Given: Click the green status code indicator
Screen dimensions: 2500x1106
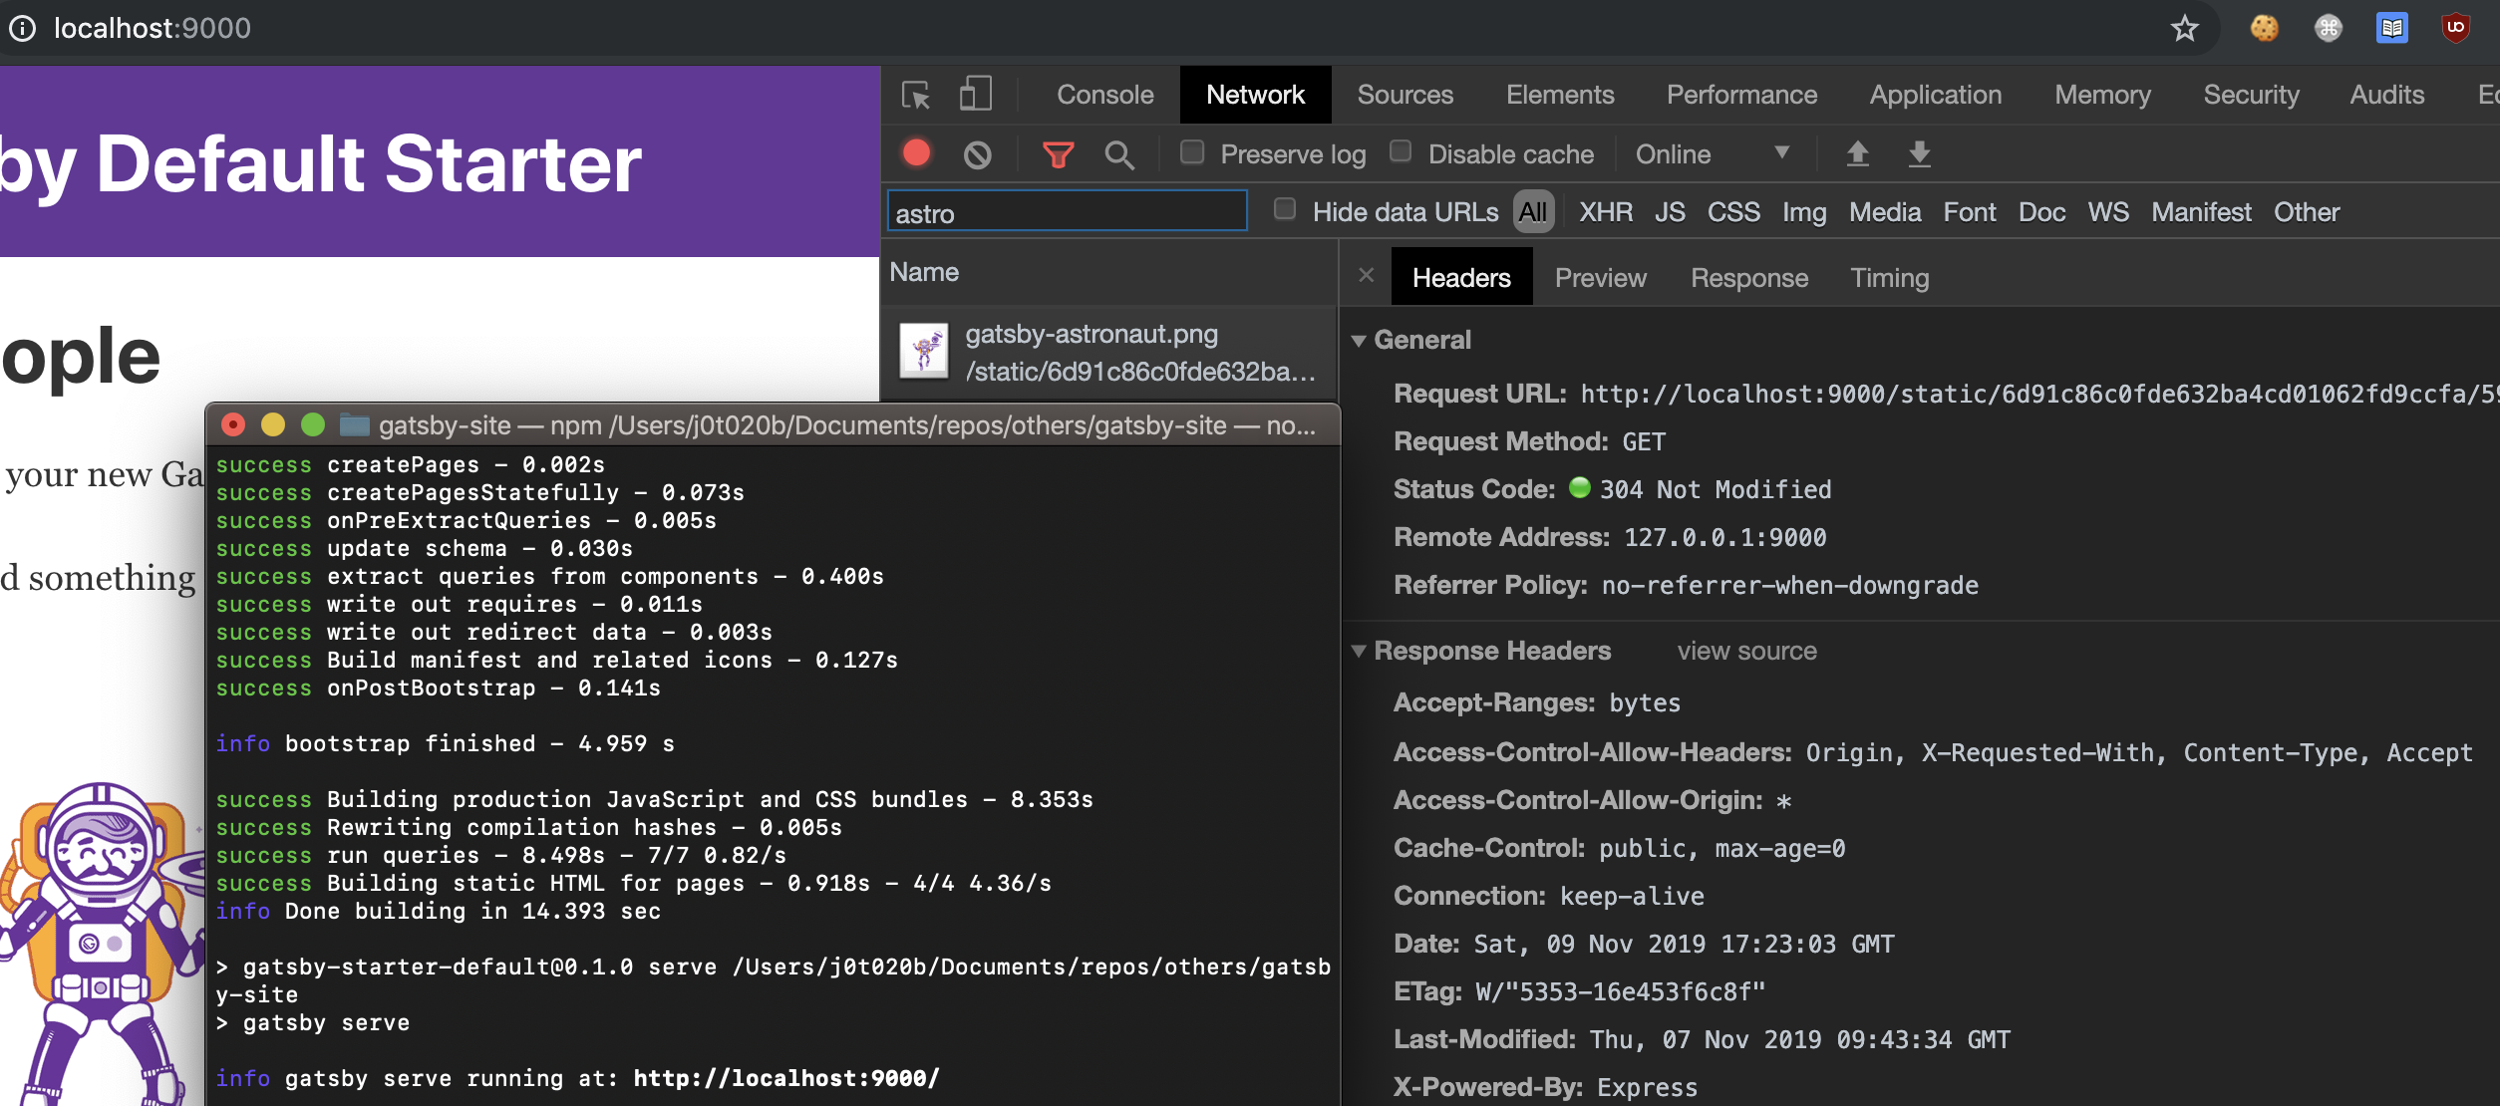Looking at the screenshot, I should [1578, 487].
